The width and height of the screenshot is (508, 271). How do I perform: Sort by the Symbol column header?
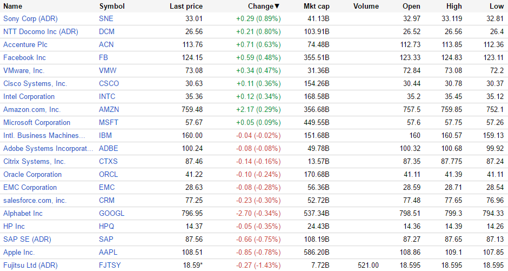coord(112,6)
